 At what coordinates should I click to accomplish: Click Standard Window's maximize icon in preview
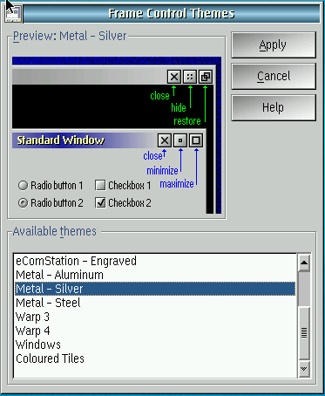tap(196, 140)
